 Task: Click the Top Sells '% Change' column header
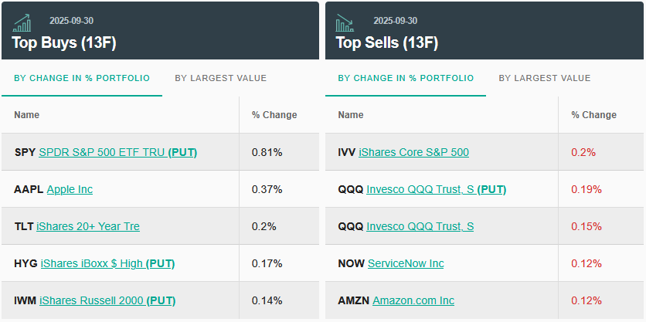(593, 115)
